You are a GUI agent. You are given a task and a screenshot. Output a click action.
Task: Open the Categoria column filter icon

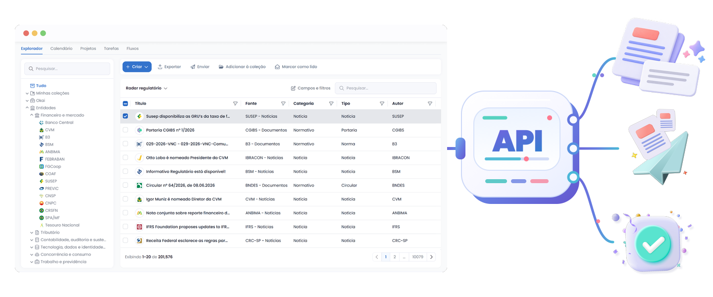tap(331, 103)
